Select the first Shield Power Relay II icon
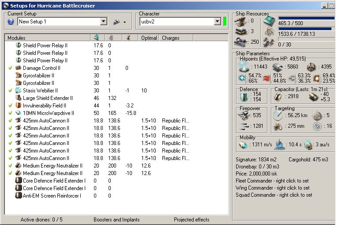 pos(19,45)
